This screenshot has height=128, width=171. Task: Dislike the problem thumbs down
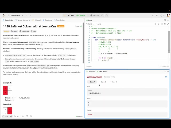tap(11, 116)
